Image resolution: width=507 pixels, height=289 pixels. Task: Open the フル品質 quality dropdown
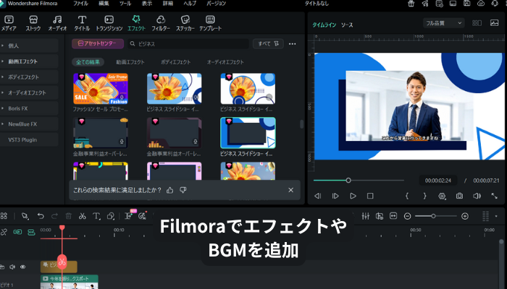coord(443,23)
